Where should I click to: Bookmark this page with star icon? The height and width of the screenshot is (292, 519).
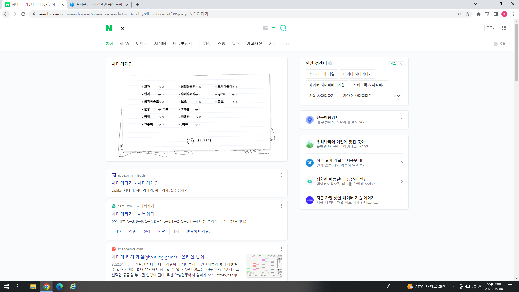click(x=468, y=14)
